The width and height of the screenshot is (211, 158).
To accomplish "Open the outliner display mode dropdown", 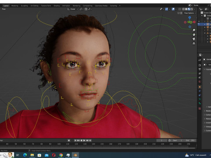I will pos(201,9).
